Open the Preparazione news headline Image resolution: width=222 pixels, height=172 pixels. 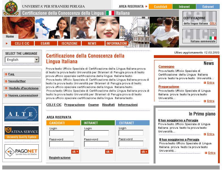point(169,87)
